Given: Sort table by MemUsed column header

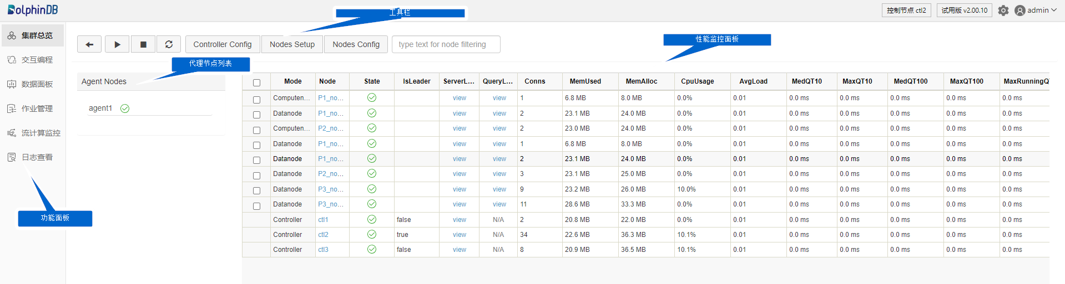Looking at the screenshot, I should pyautogui.click(x=585, y=81).
